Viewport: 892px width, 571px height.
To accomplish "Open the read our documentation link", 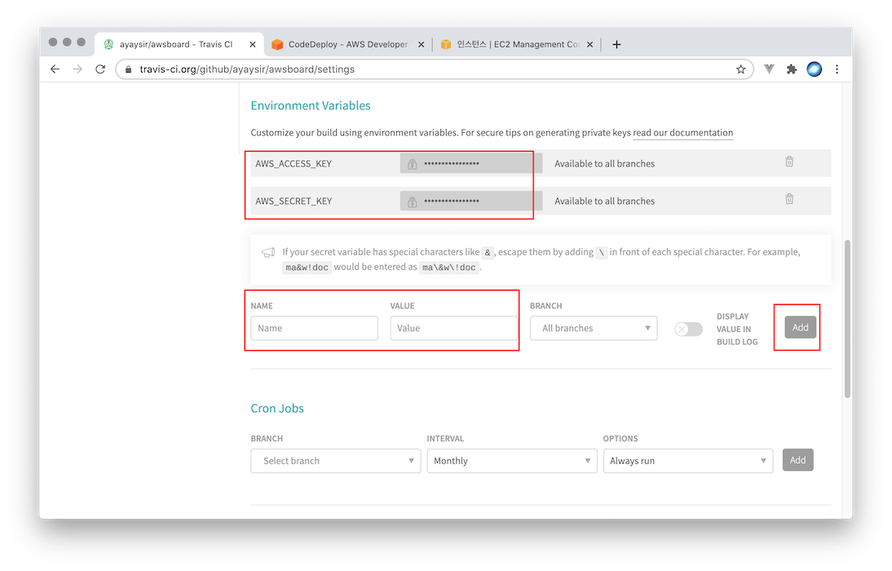I will click(682, 133).
